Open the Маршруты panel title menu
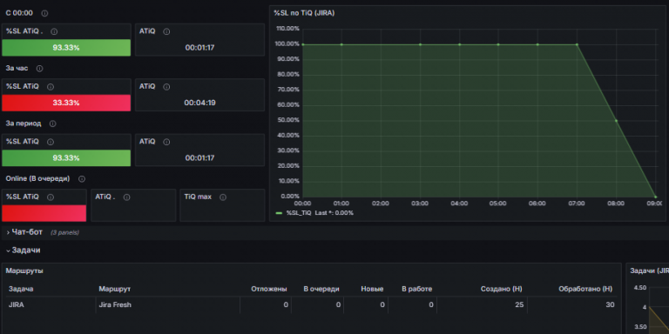 (24, 271)
